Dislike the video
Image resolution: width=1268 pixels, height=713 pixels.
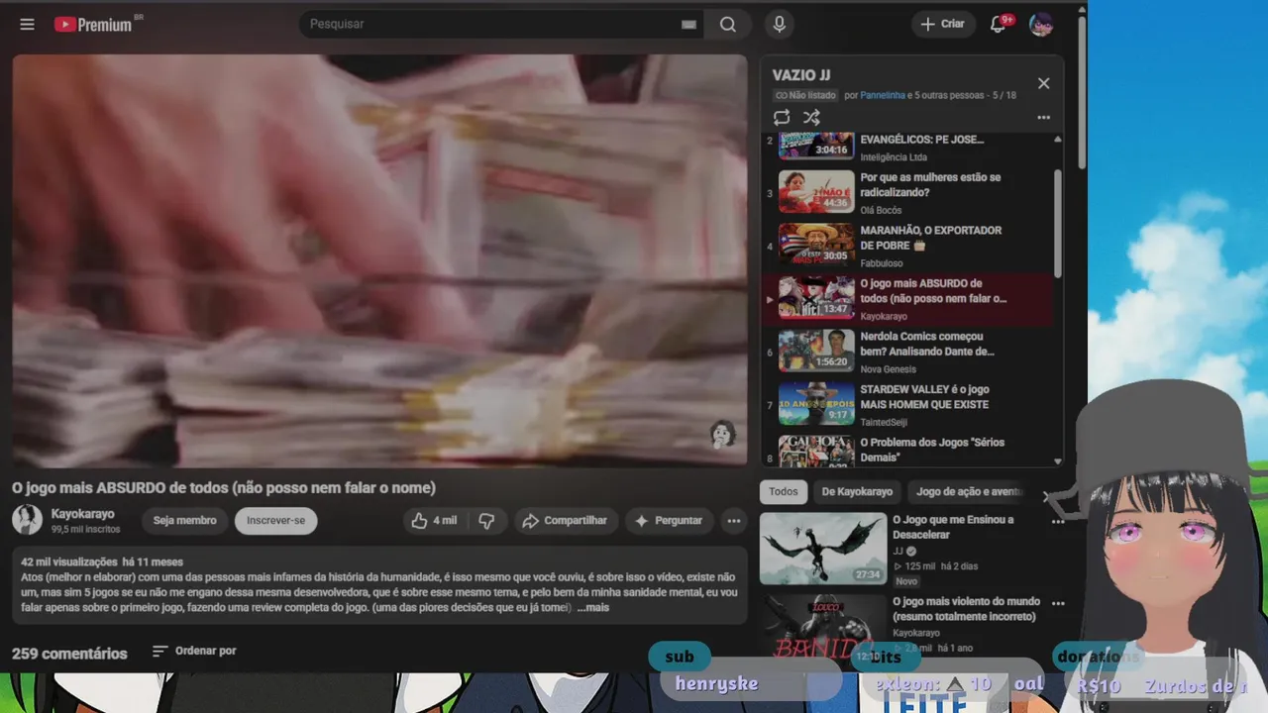pos(486,520)
